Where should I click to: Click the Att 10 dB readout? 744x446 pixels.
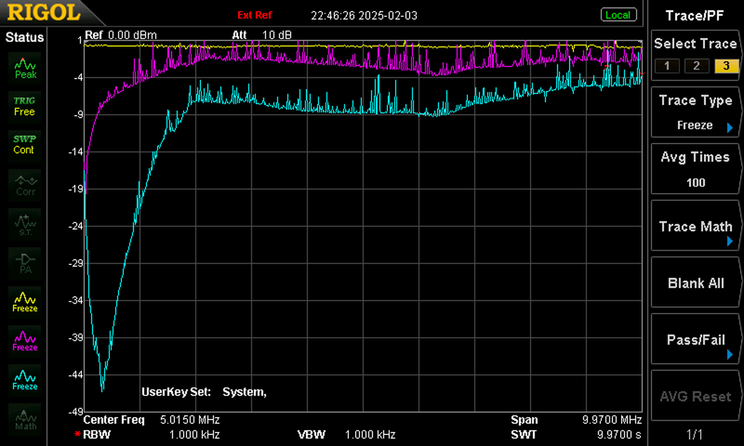pos(262,35)
